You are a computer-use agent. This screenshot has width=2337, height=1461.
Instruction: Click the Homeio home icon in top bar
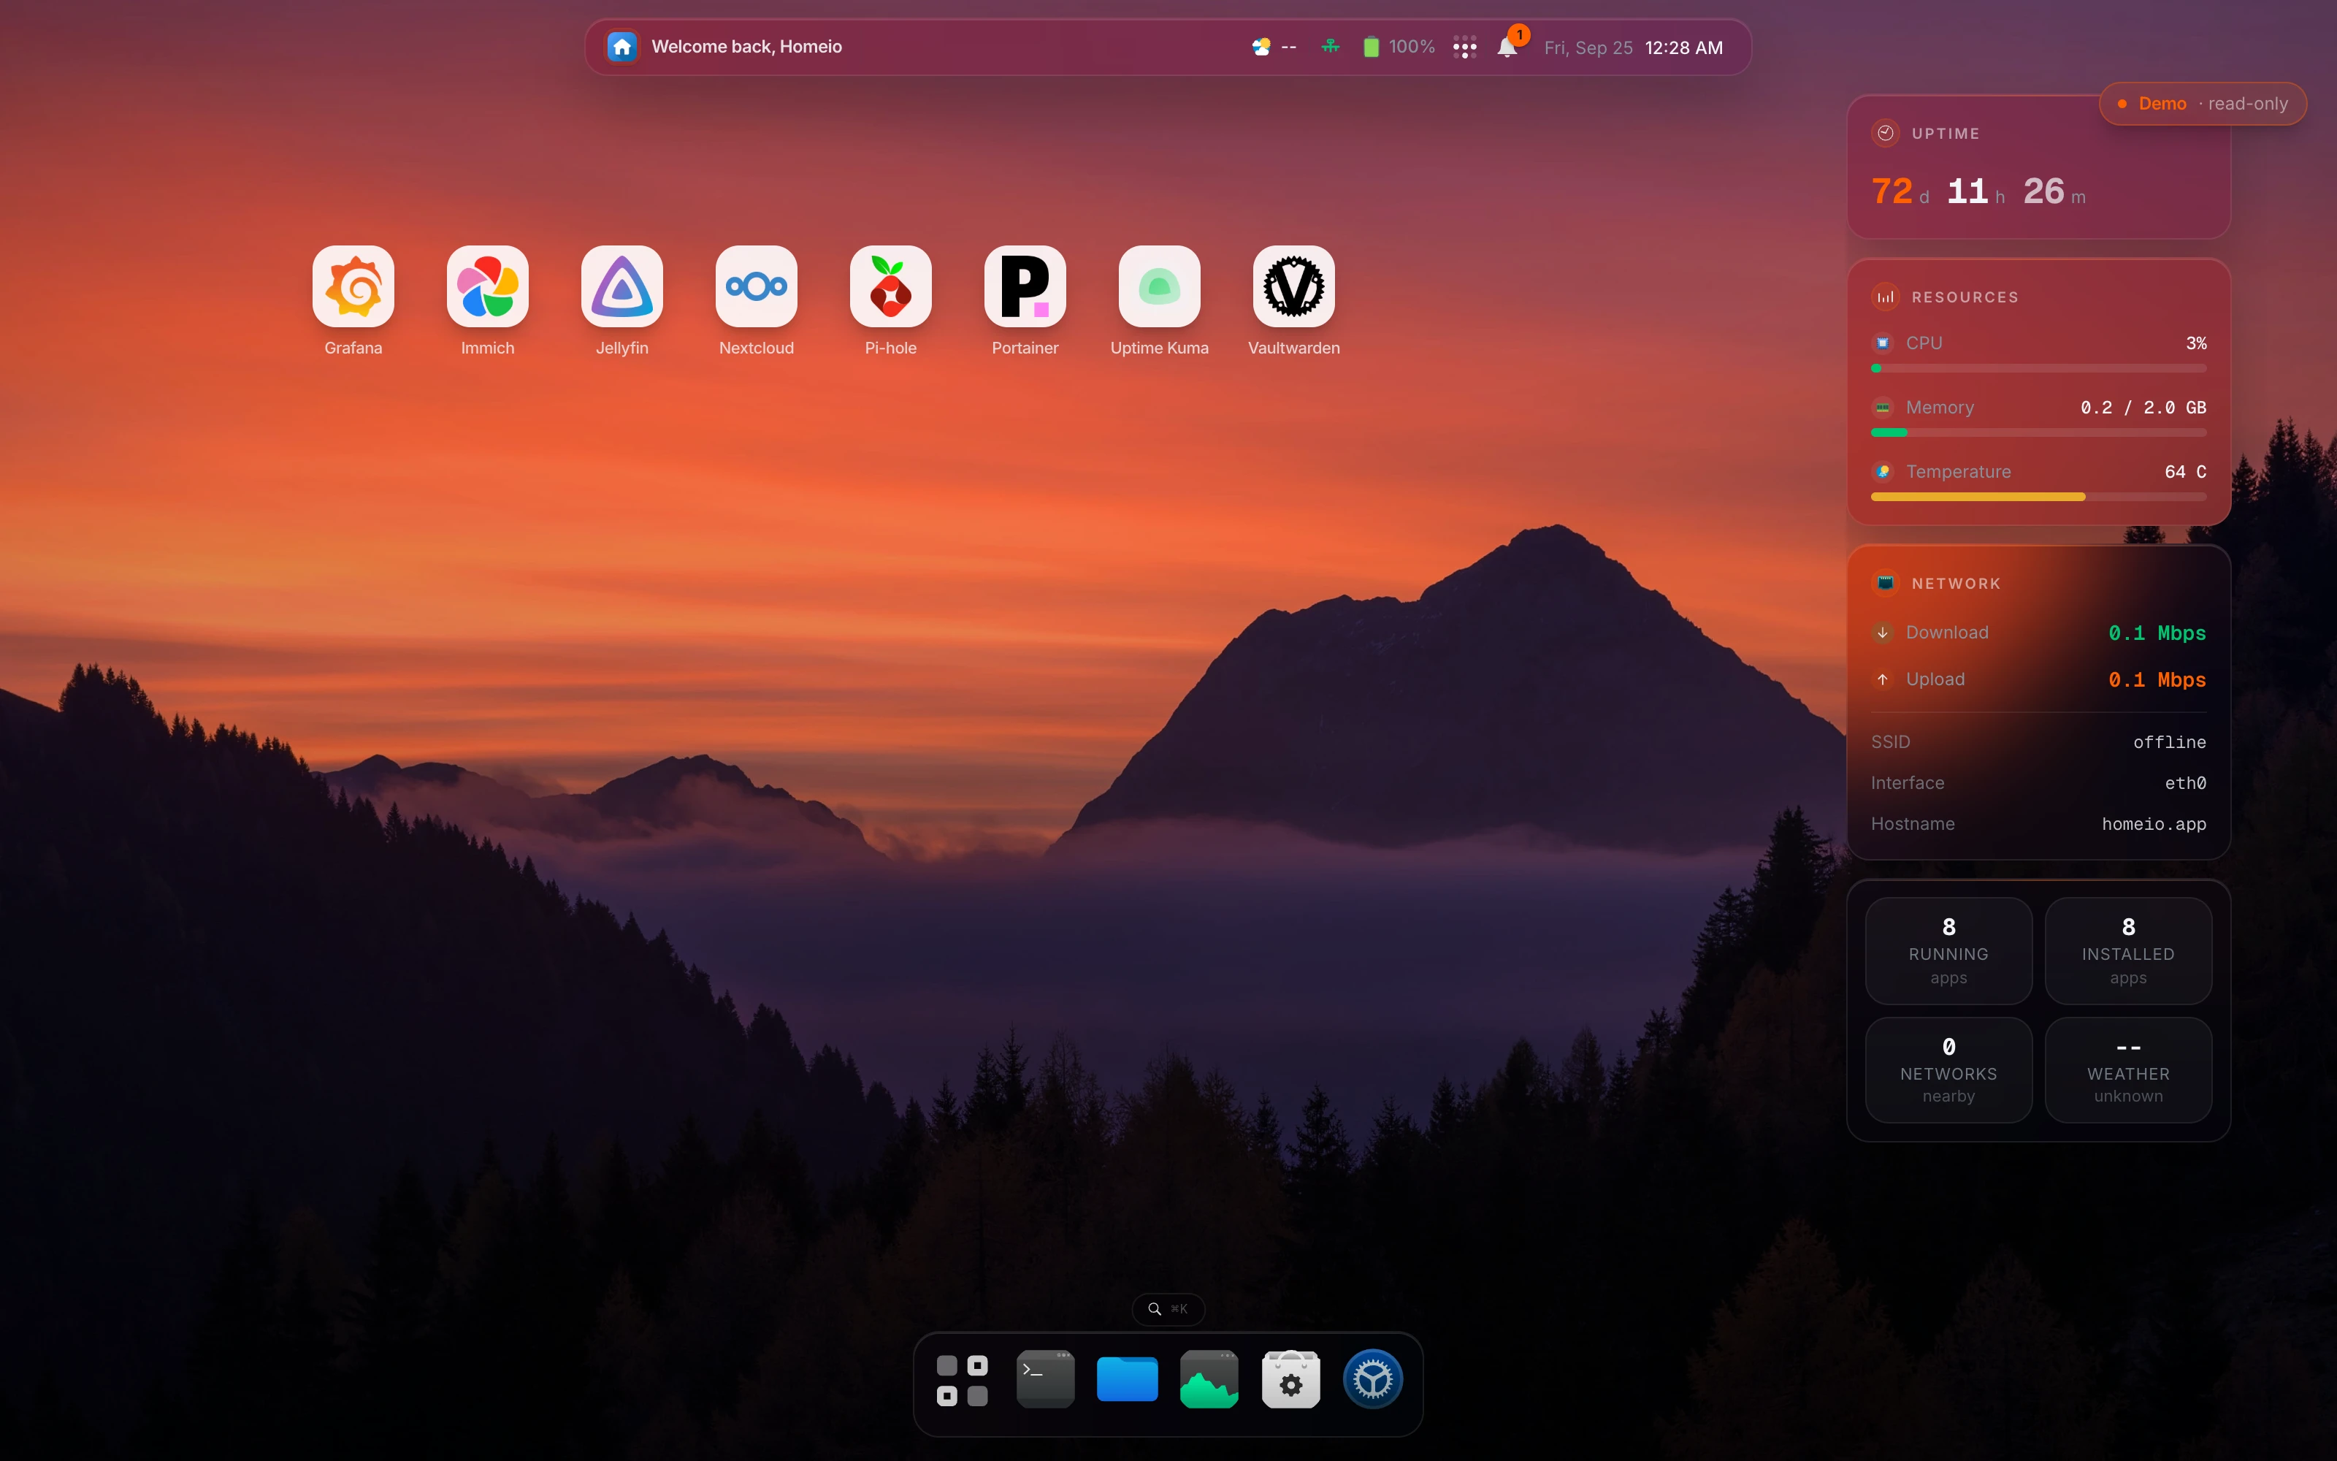[622, 46]
